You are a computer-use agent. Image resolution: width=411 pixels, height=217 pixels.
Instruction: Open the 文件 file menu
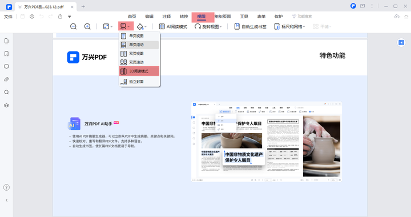(x=8, y=17)
